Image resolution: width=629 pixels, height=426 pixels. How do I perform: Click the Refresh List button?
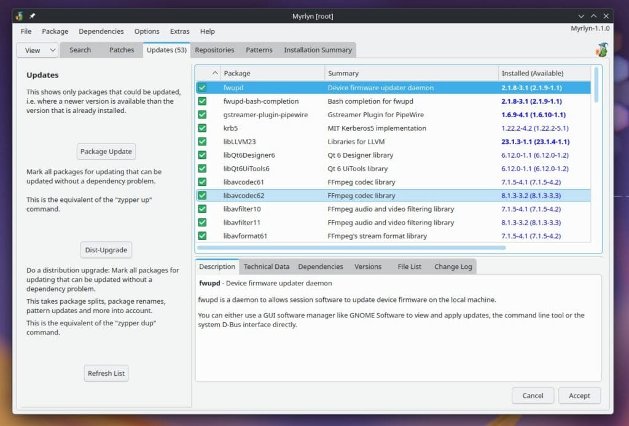106,373
